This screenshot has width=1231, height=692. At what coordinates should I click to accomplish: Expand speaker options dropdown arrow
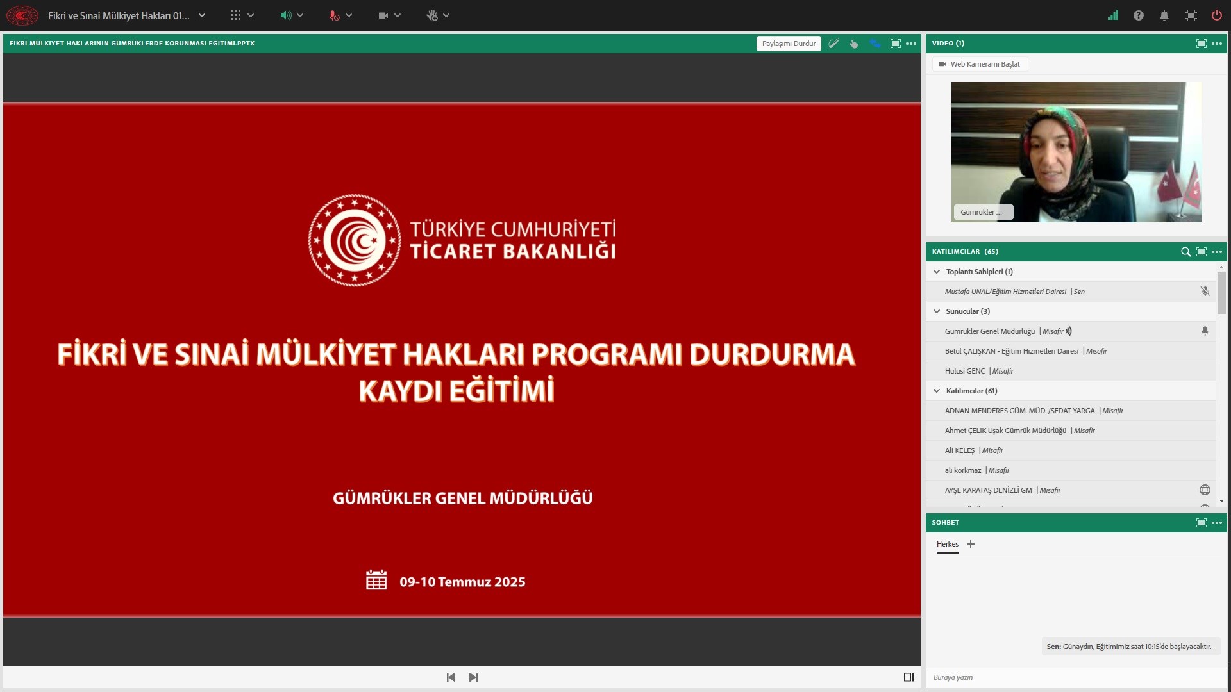[x=300, y=15]
